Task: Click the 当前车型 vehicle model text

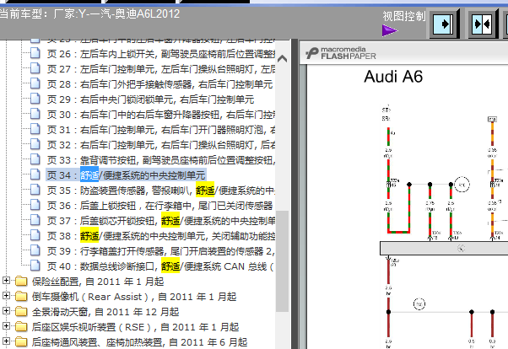Action: [89, 14]
